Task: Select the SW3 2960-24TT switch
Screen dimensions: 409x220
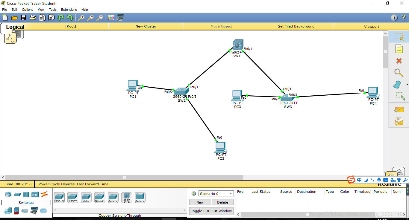Action: click(x=288, y=97)
